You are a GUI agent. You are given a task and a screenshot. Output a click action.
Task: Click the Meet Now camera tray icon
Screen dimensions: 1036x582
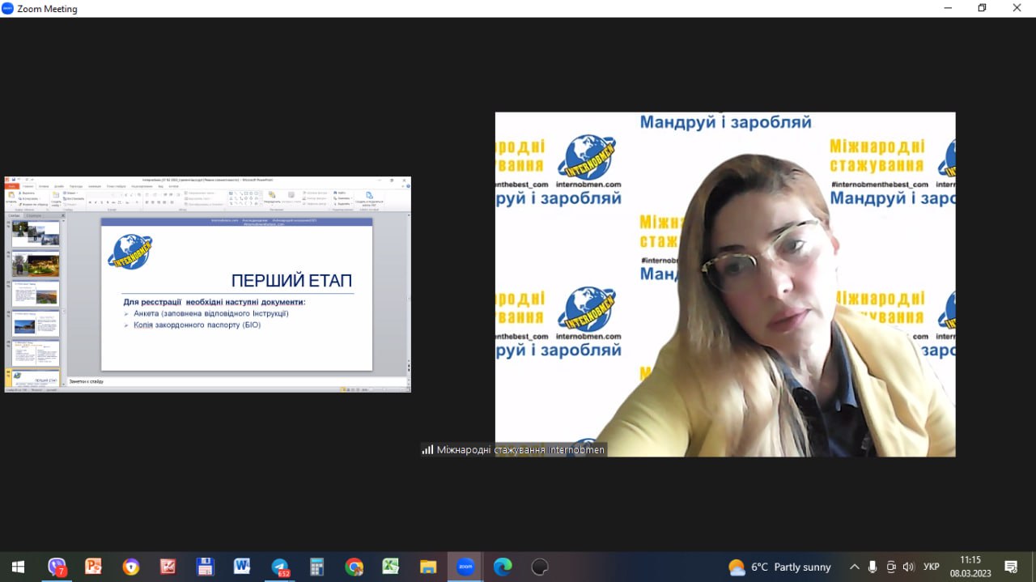coord(891,567)
